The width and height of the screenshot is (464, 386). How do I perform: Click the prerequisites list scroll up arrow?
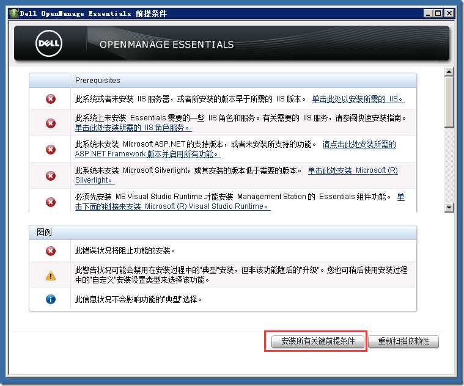[x=449, y=71]
